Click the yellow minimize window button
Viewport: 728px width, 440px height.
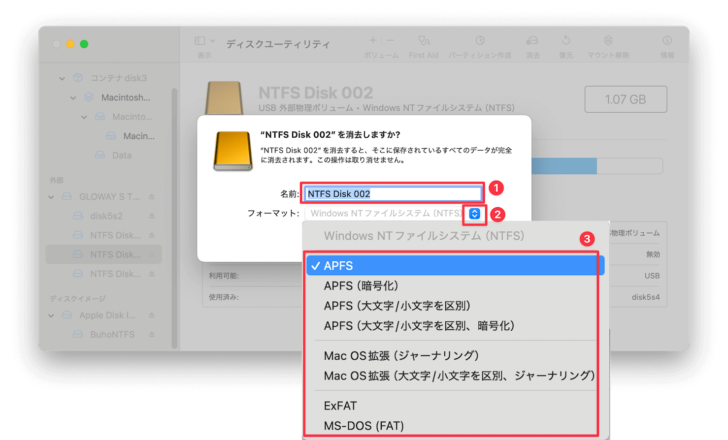point(70,44)
